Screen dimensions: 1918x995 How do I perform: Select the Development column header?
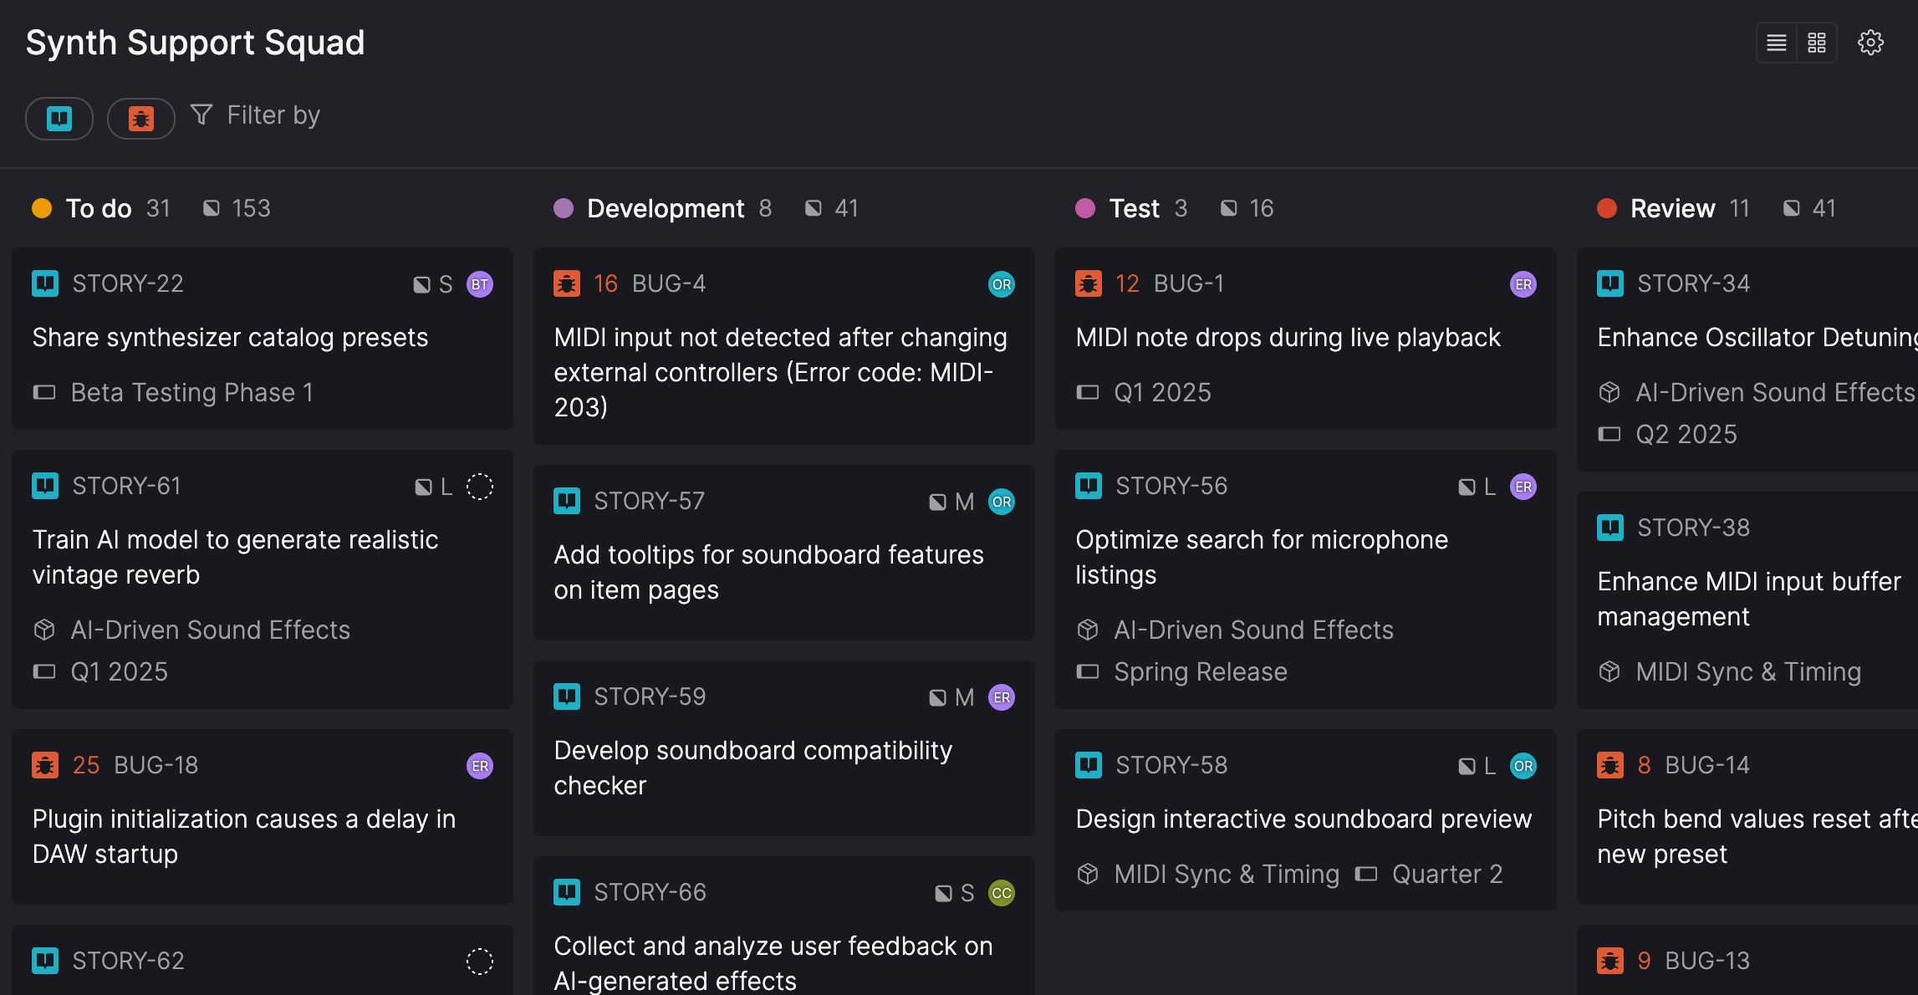click(x=665, y=208)
